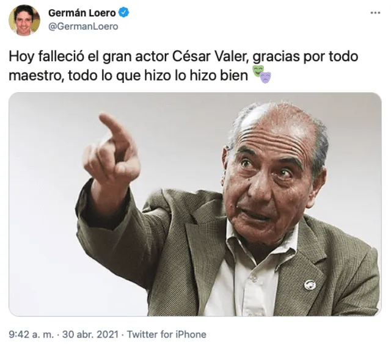391x349 pixels.
Task: Click the blue verified badge
Action: tap(123, 12)
